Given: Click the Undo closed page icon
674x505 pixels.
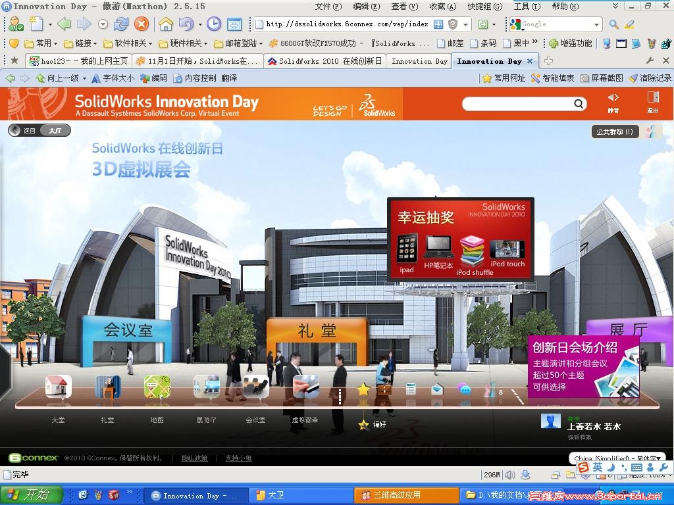Looking at the screenshot, I should (186, 24).
